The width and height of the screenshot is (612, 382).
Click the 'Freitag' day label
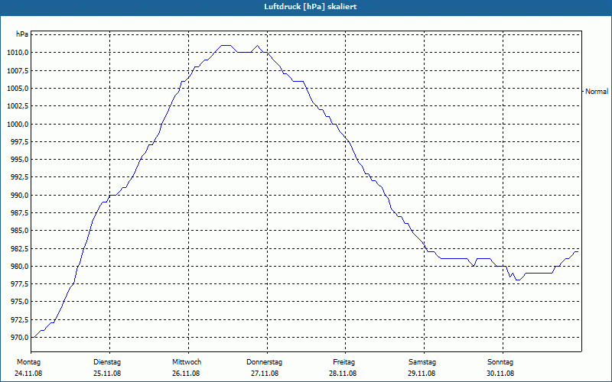click(x=343, y=362)
